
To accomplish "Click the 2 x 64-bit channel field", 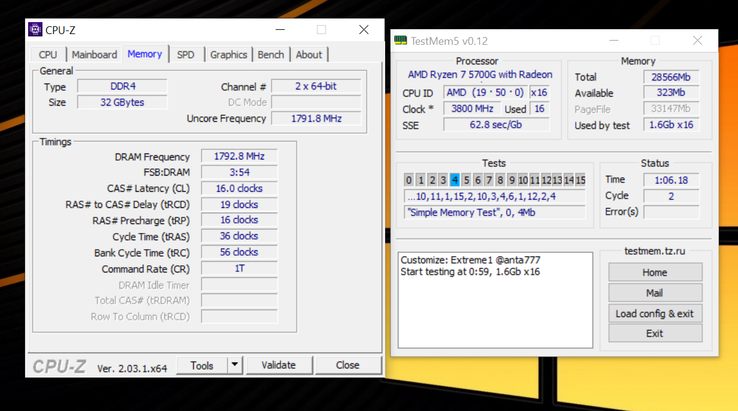I will click(x=316, y=87).
